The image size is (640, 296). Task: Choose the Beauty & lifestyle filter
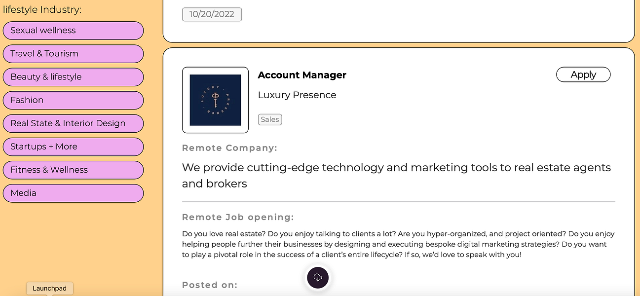(73, 77)
